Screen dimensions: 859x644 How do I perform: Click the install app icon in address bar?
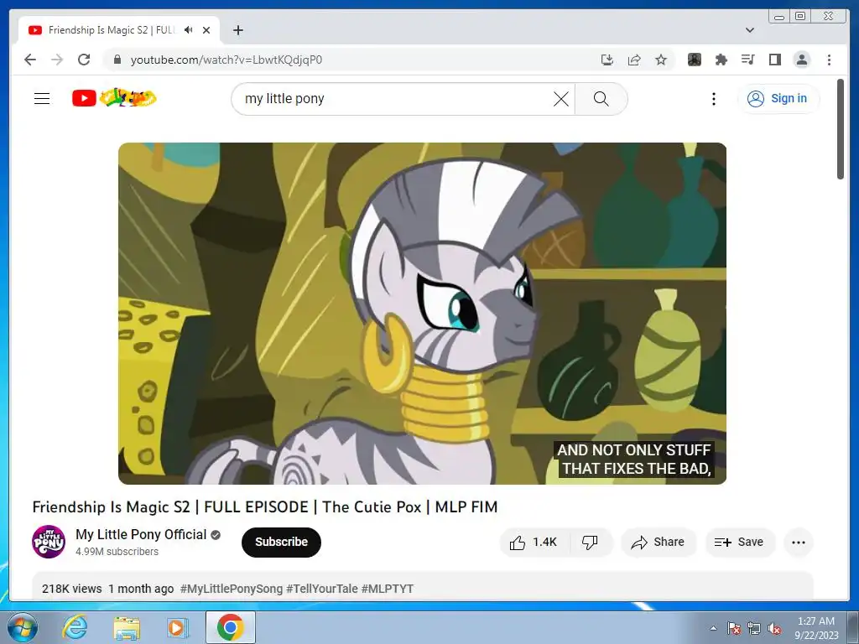coord(607,60)
